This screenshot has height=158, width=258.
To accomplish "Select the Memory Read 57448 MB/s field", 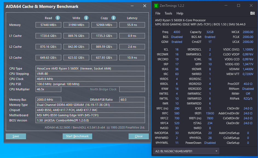I will [x=48, y=25].
